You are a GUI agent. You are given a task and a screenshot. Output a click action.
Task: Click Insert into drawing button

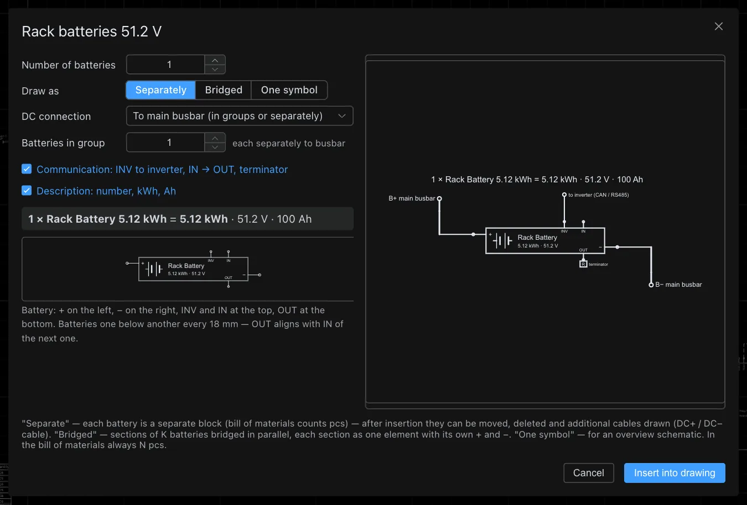click(675, 473)
